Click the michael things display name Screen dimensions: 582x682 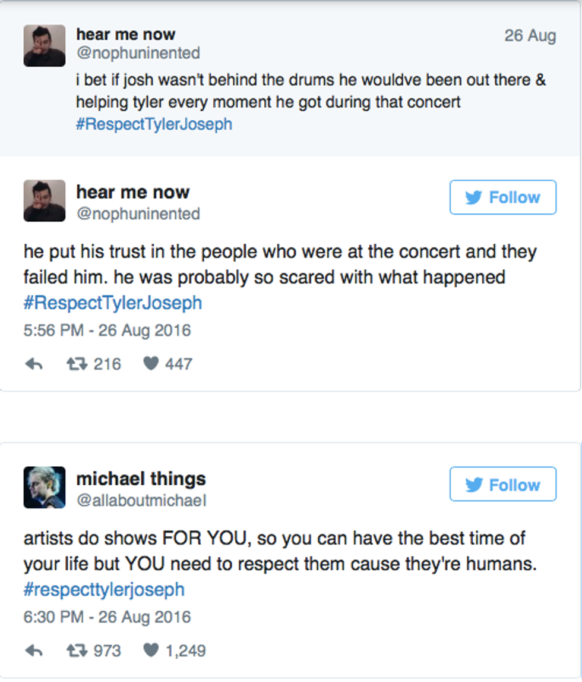coord(141,479)
